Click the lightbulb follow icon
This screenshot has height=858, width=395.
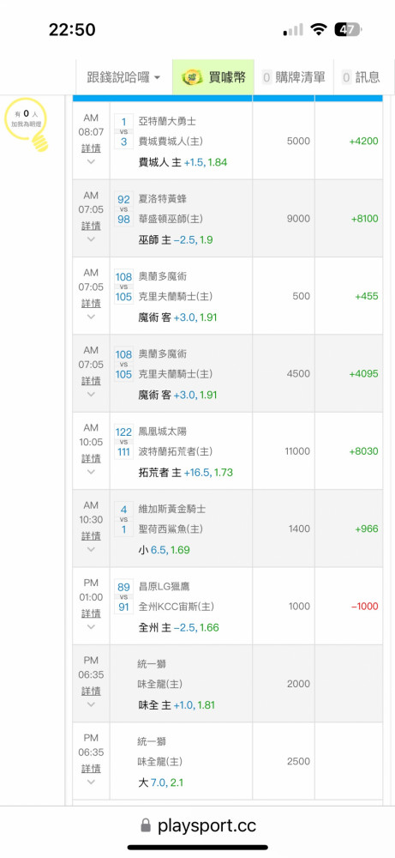(26, 124)
